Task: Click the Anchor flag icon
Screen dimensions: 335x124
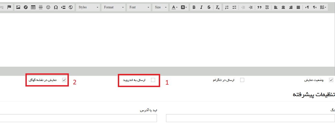Action: click(x=9, y=7)
